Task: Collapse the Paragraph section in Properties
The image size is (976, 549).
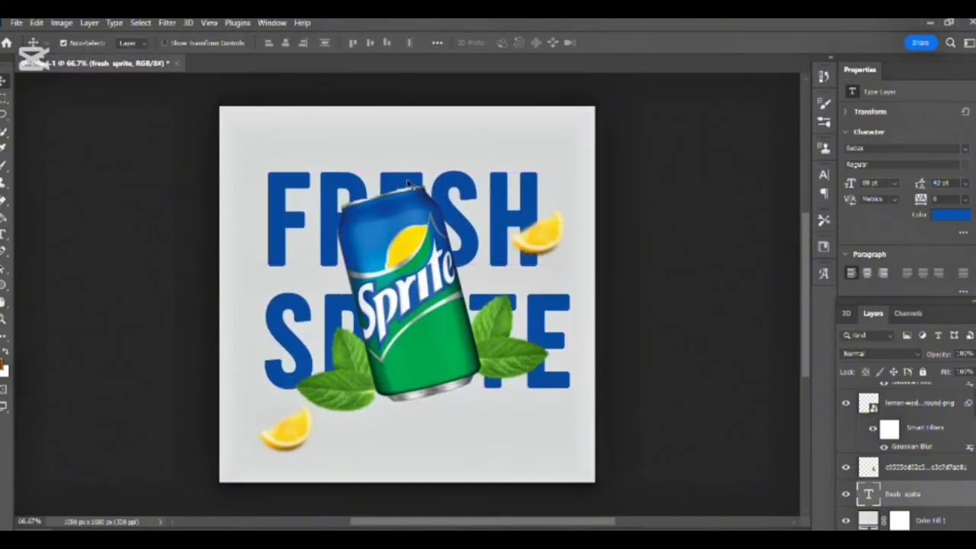Action: (x=845, y=254)
